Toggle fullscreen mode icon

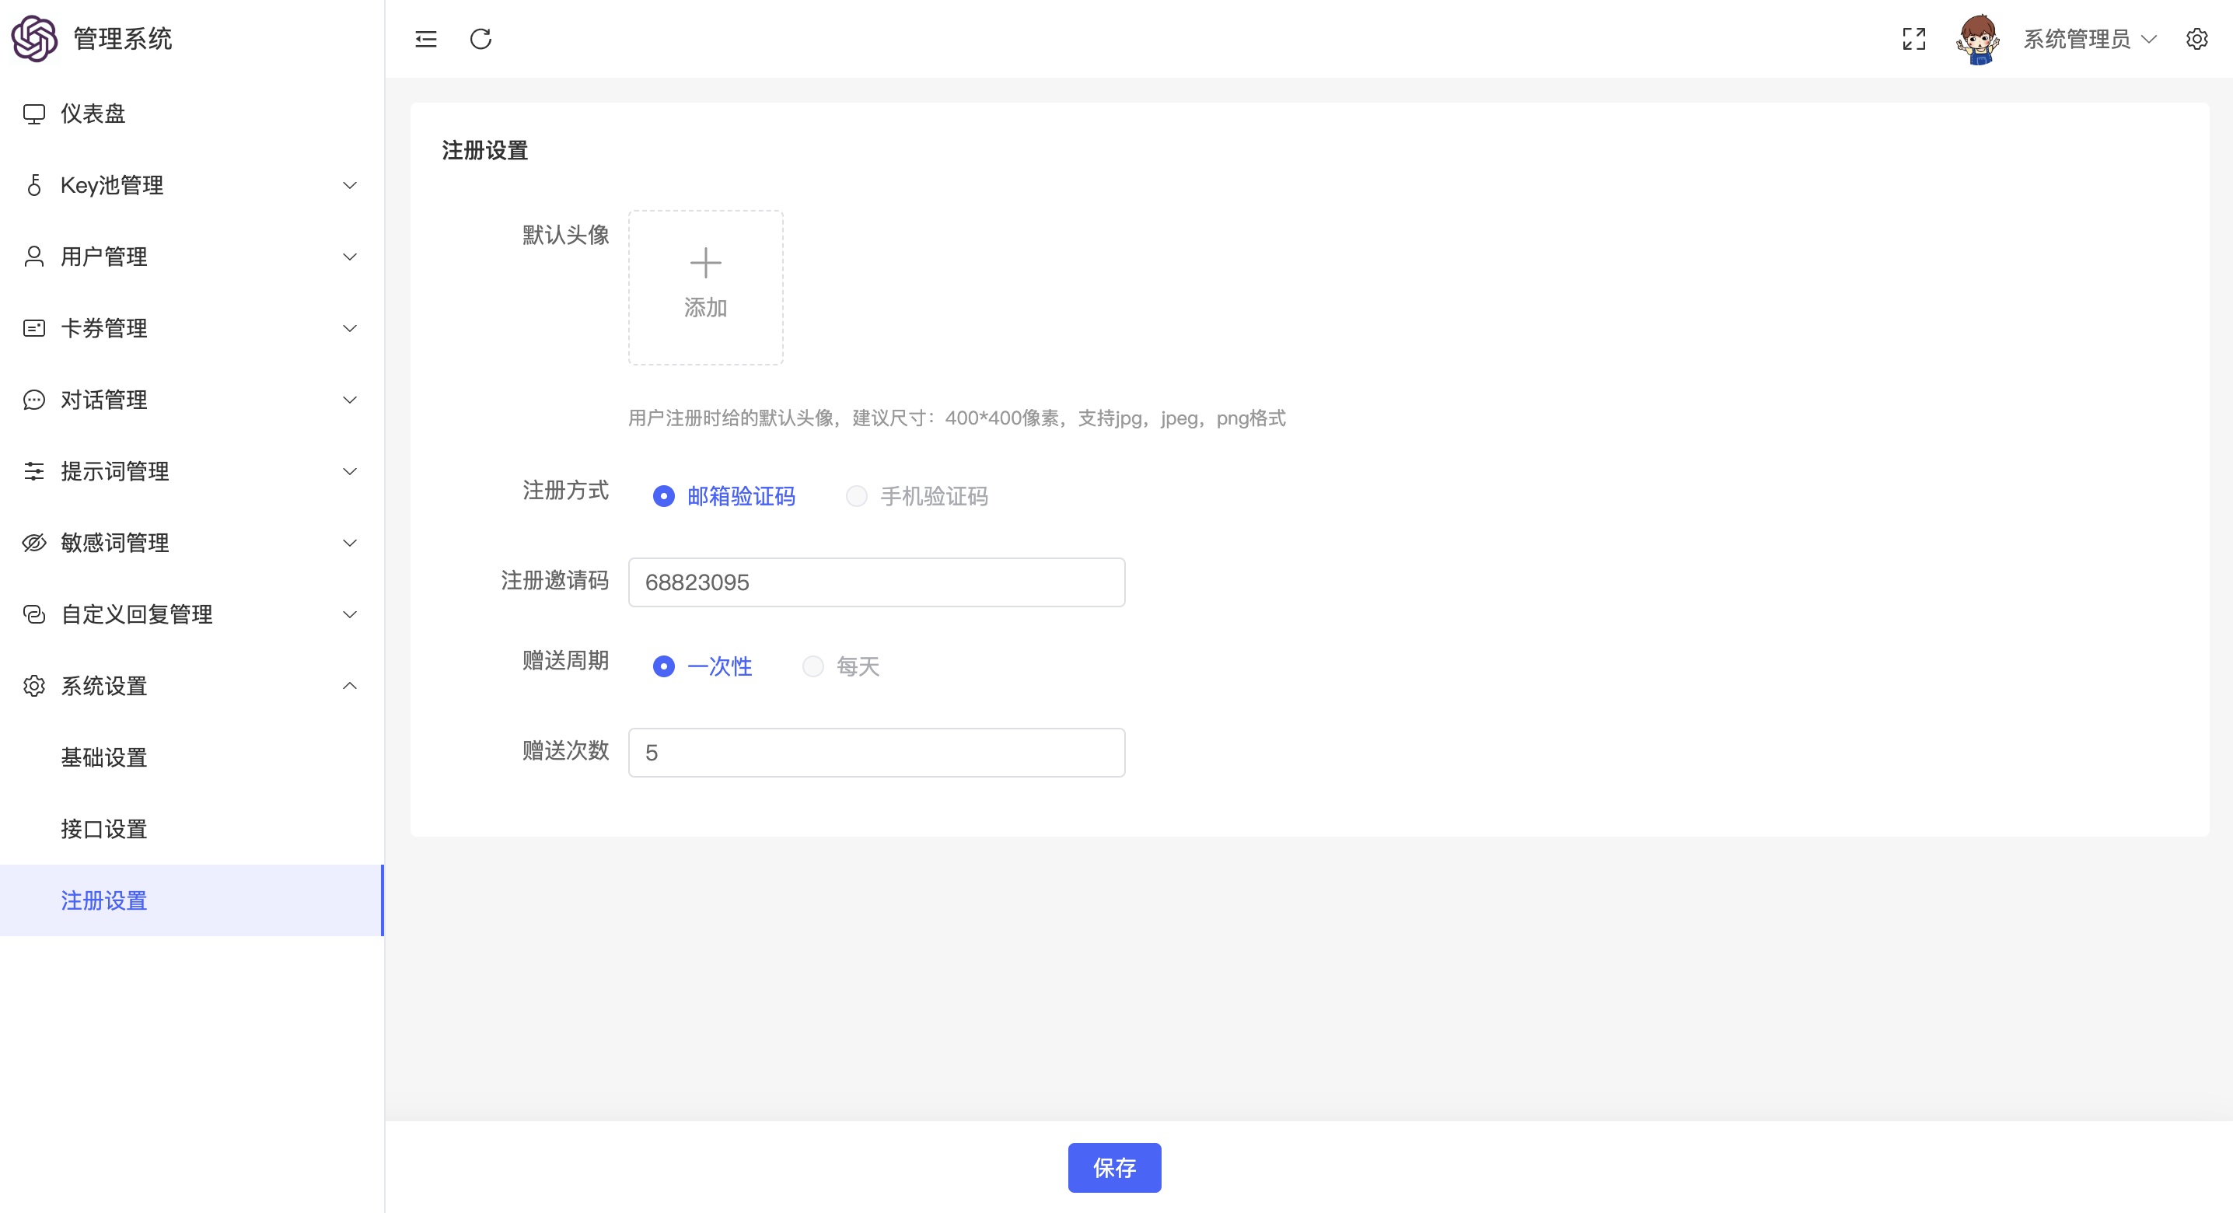coord(1913,39)
